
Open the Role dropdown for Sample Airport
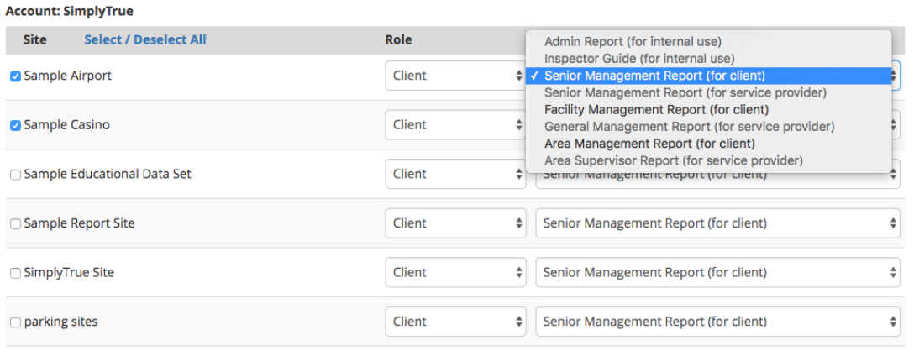coord(456,76)
